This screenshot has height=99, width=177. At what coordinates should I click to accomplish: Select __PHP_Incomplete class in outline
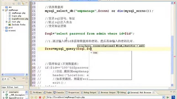tap(17, 95)
